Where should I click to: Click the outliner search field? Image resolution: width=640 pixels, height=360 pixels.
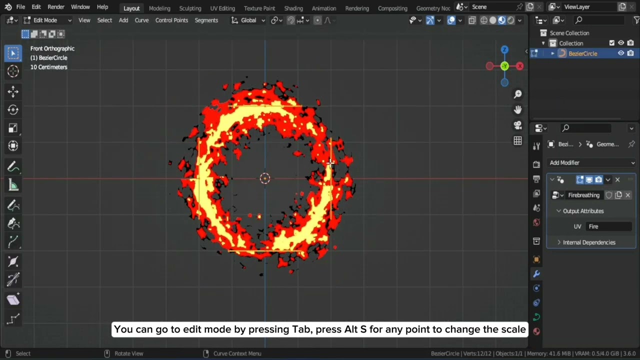[x=600, y=20]
